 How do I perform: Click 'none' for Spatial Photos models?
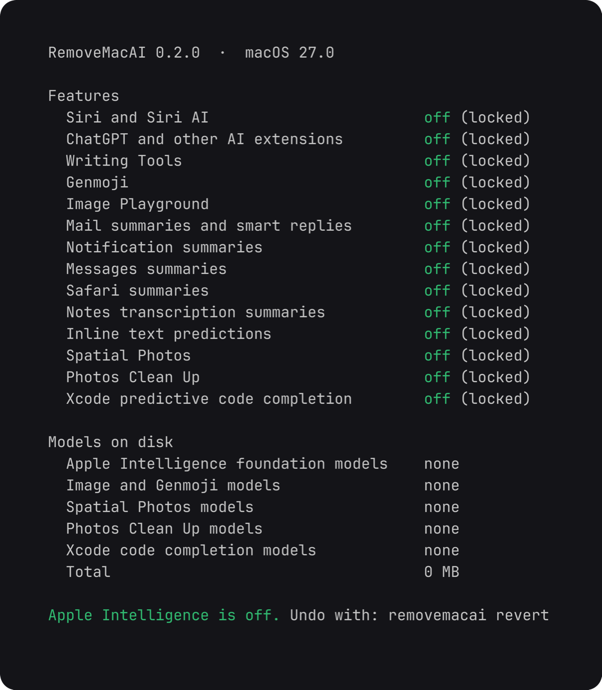point(442,507)
